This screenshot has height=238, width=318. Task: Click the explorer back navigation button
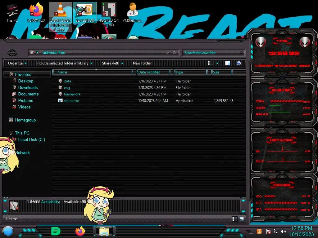12,53
